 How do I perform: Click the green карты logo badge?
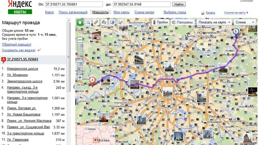click(x=20, y=12)
